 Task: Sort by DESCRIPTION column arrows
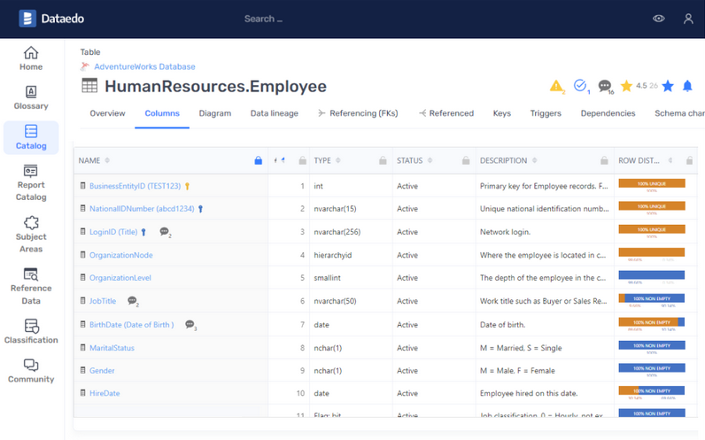[535, 160]
